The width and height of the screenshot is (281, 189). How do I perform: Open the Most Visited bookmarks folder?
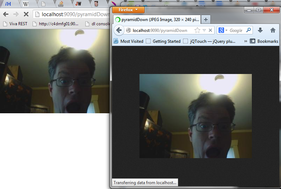(x=128, y=41)
